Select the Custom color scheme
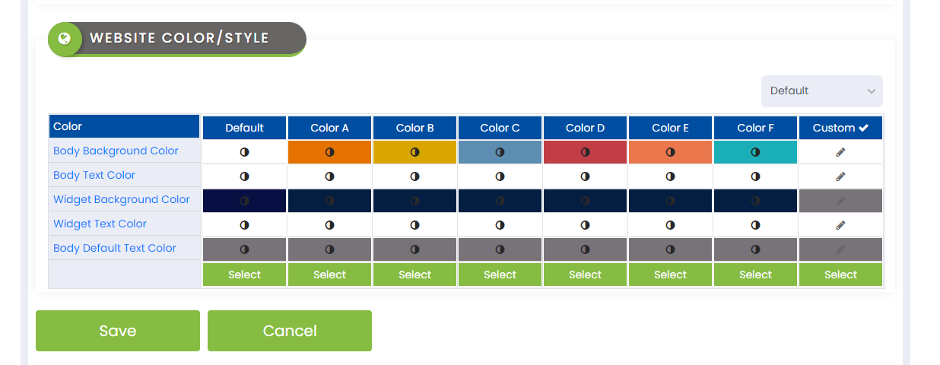 pyautogui.click(x=840, y=275)
